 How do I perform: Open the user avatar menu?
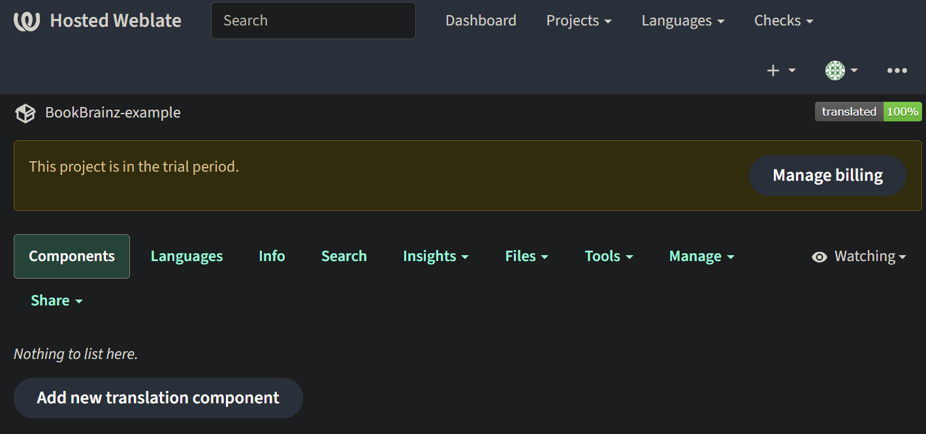pos(842,70)
